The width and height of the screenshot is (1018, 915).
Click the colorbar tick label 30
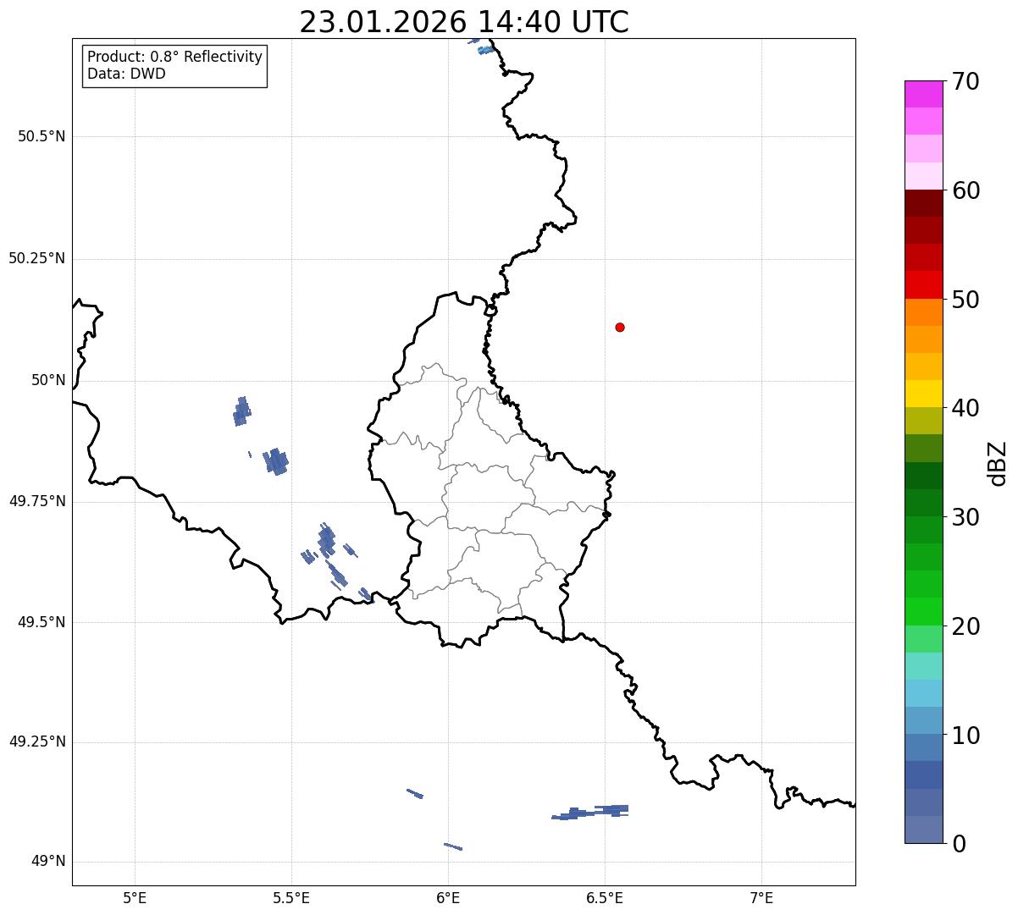(965, 517)
